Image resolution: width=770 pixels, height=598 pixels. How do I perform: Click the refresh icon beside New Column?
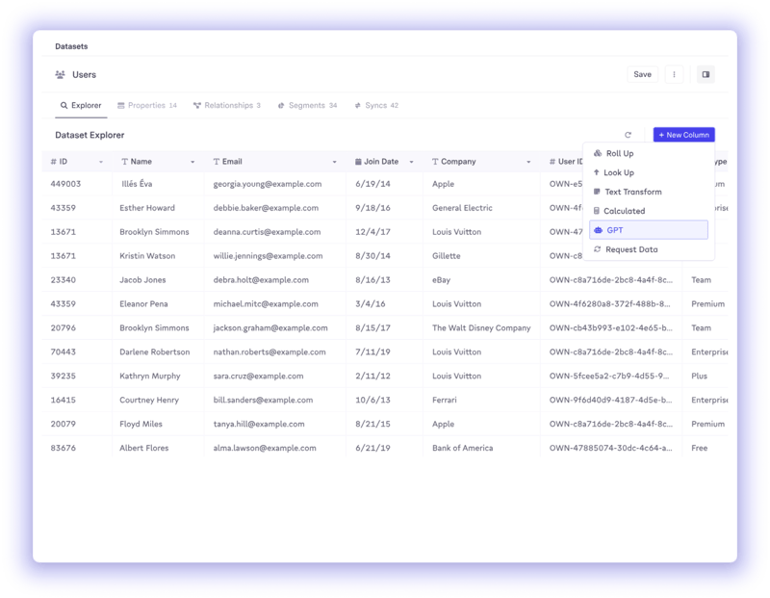click(x=628, y=135)
